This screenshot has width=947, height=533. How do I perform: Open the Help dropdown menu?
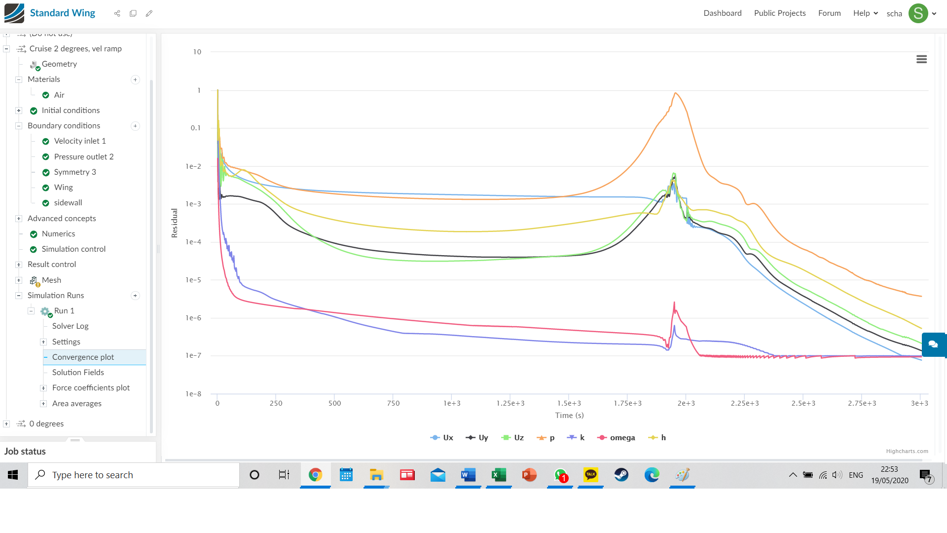(865, 13)
